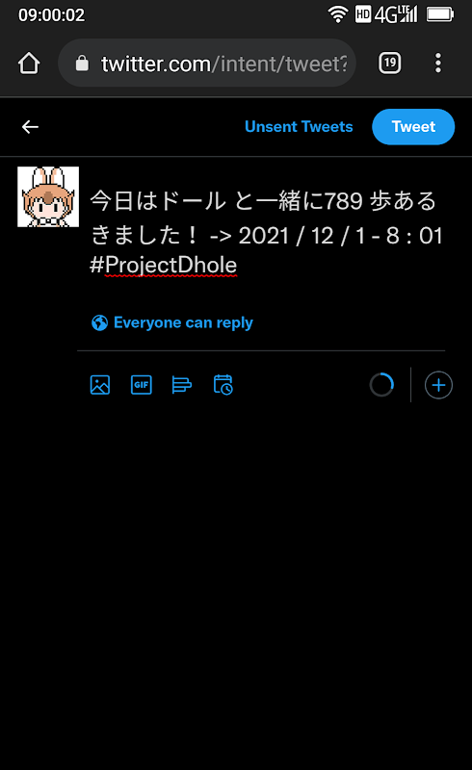This screenshot has height=770, width=472.
Task: Add a photo with the image icon
Action: pos(100,384)
